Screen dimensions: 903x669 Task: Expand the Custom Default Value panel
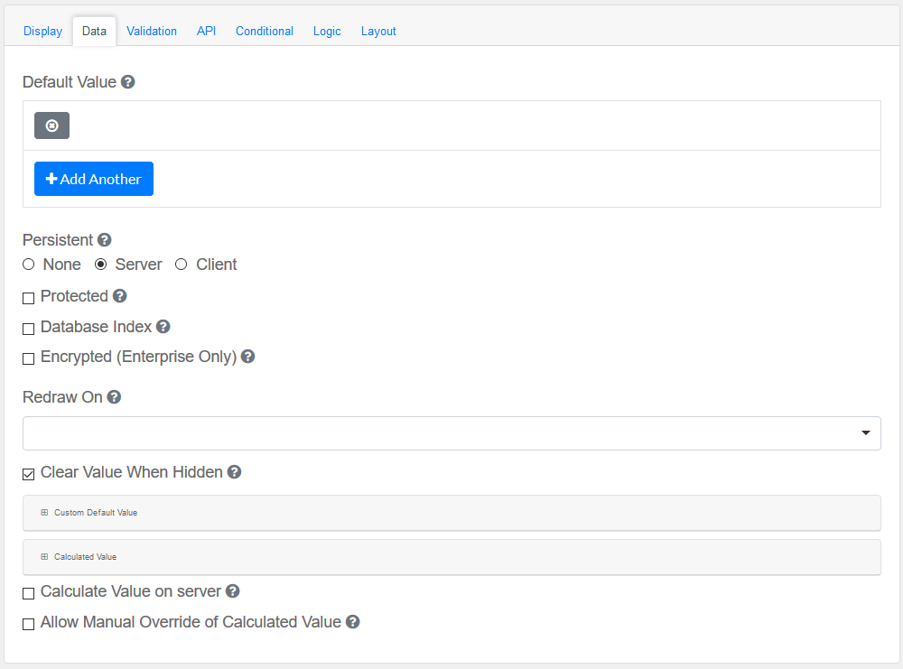coord(95,513)
